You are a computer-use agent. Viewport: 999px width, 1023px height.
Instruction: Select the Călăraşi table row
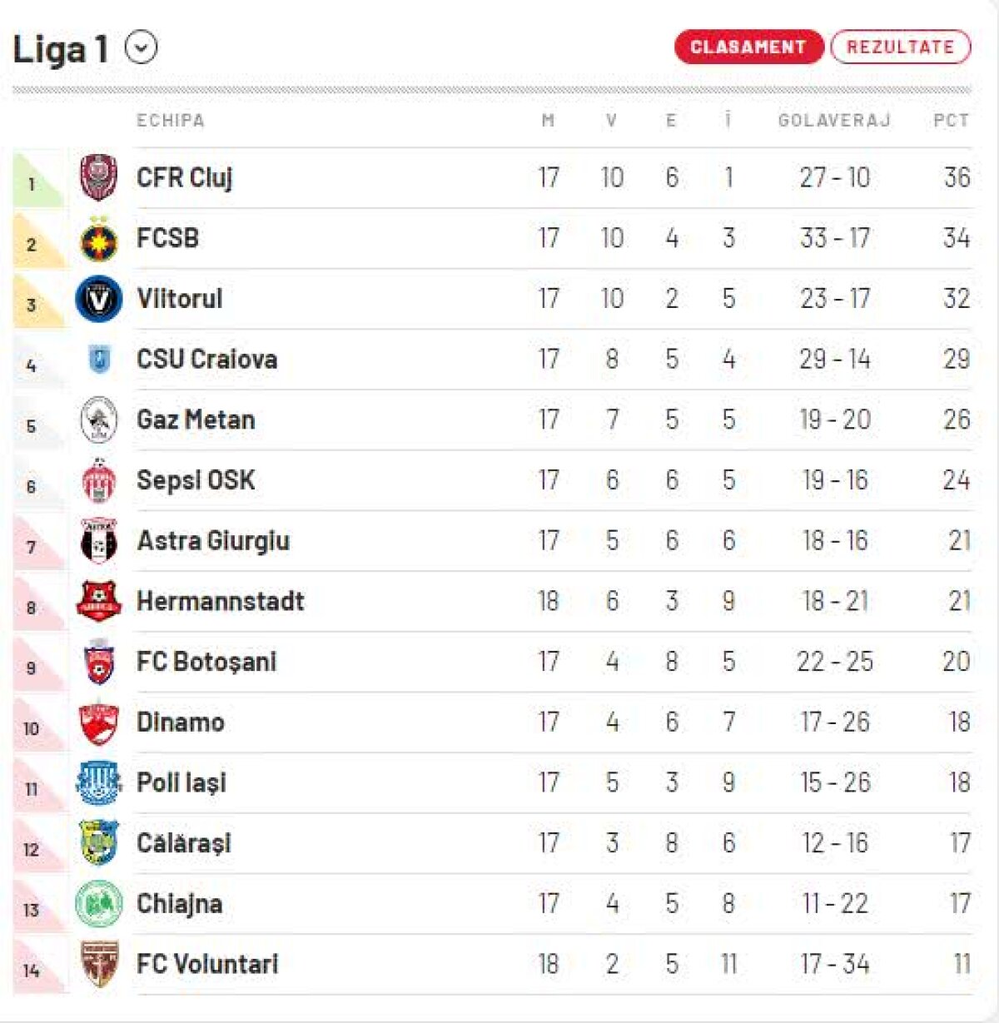click(499, 842)
